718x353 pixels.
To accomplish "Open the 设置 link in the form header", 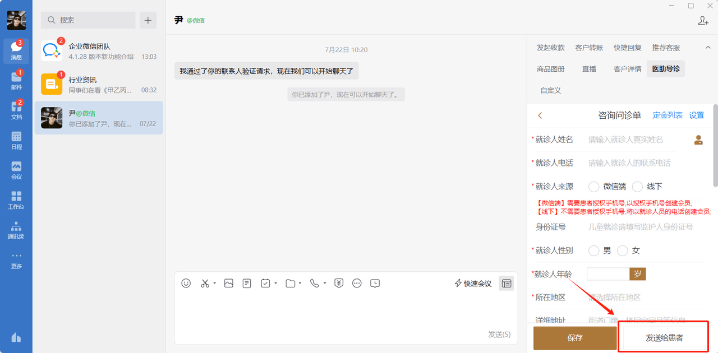I will pos(697,115).
